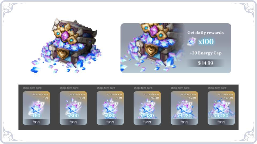Click the x980 star gem icon
This screenshot has height=144, width=257.
click(110, 107)
